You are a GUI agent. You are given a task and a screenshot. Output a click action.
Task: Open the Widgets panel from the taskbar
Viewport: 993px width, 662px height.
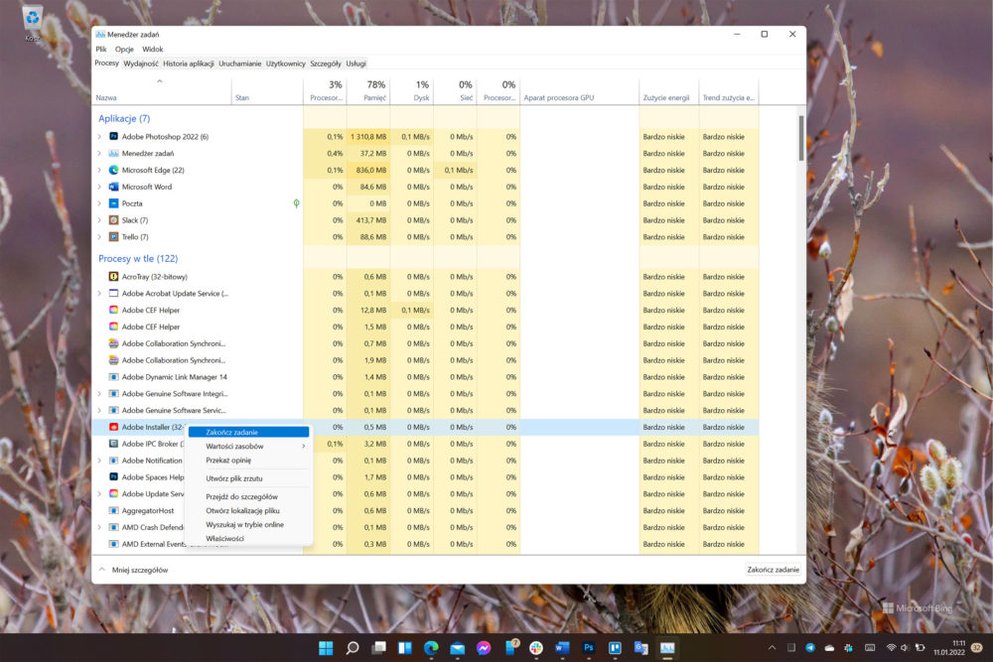pyautogui.click(x=405, y=648)
